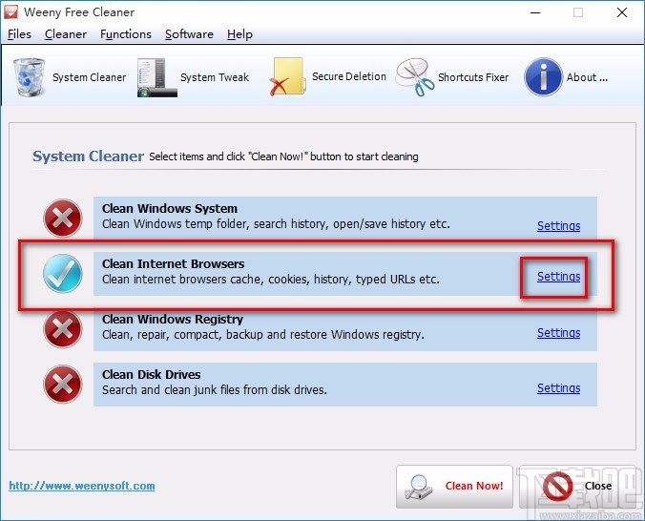
Task: Click the Clean Windows System title text
Action: point(170,209)
